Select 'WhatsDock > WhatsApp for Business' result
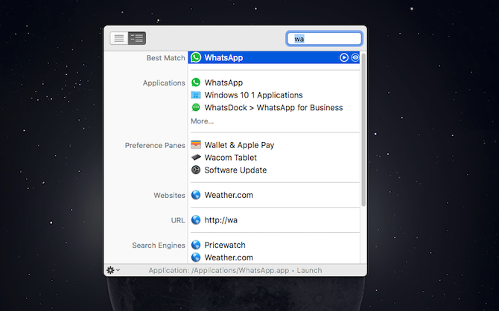 point(273,108)
